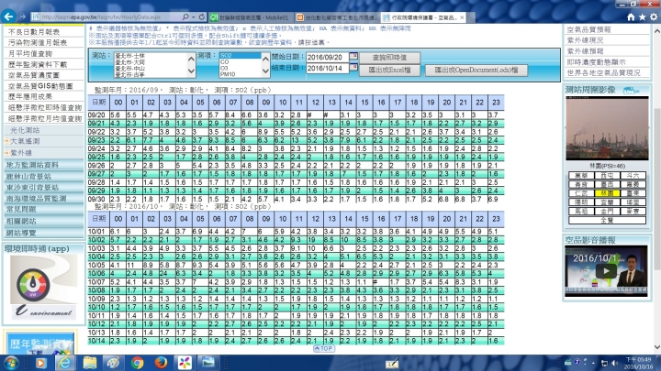Open File Explorer from the taskbar
This screenshot has height=371, width=661.
pyautogui.click(x=89, y=363)
